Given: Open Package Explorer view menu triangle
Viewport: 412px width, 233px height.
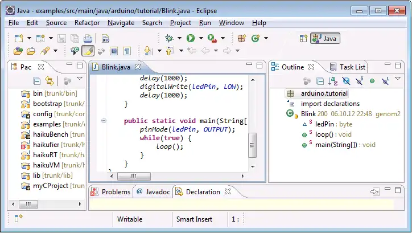Looking at the screenshot, I should (x=80, y=79).
